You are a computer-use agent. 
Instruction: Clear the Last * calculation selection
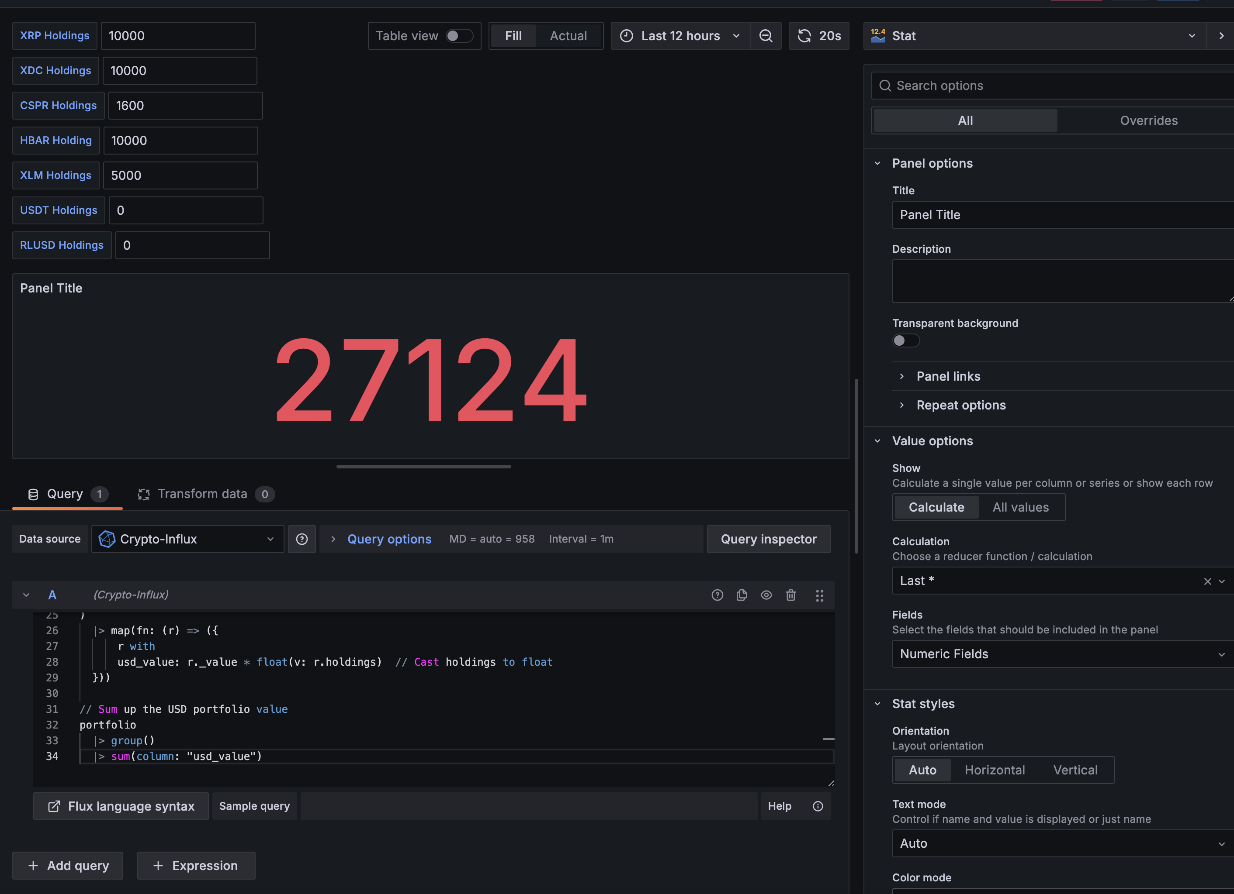click(1207, 581)
